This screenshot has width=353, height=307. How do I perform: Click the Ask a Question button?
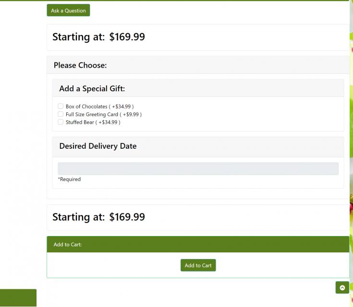68,11
